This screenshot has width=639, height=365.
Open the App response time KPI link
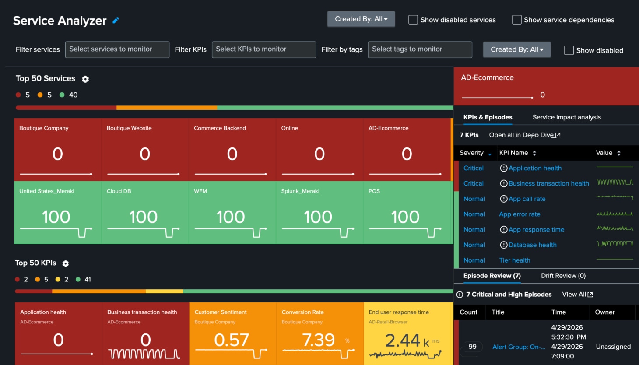(x=536, y=229)
